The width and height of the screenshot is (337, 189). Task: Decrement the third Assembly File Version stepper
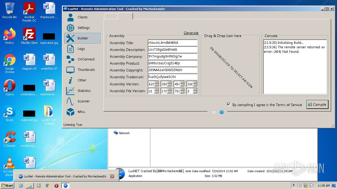(182, 92)
